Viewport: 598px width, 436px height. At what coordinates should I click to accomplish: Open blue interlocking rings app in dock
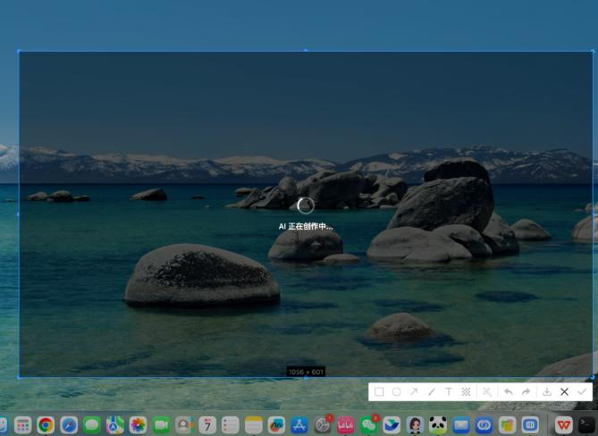pyautogui.click(x=484, y=425)
